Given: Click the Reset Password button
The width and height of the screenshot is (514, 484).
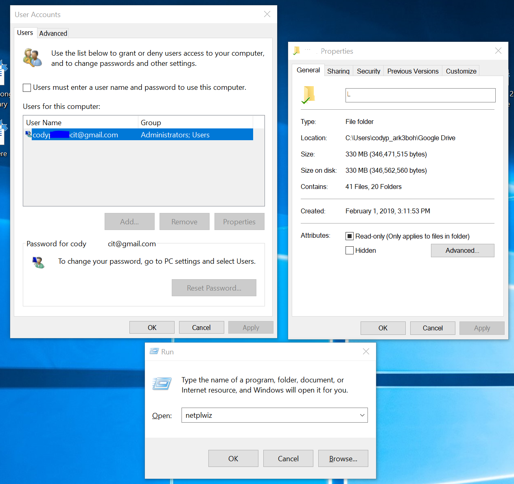Looking at the screenshot, I should pyautogui.click(x=214, y=288).
